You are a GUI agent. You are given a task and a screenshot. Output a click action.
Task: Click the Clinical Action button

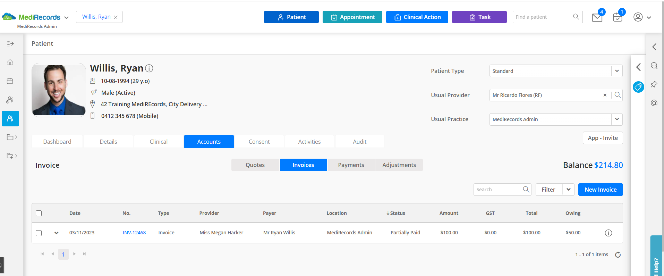coord(417,17)
